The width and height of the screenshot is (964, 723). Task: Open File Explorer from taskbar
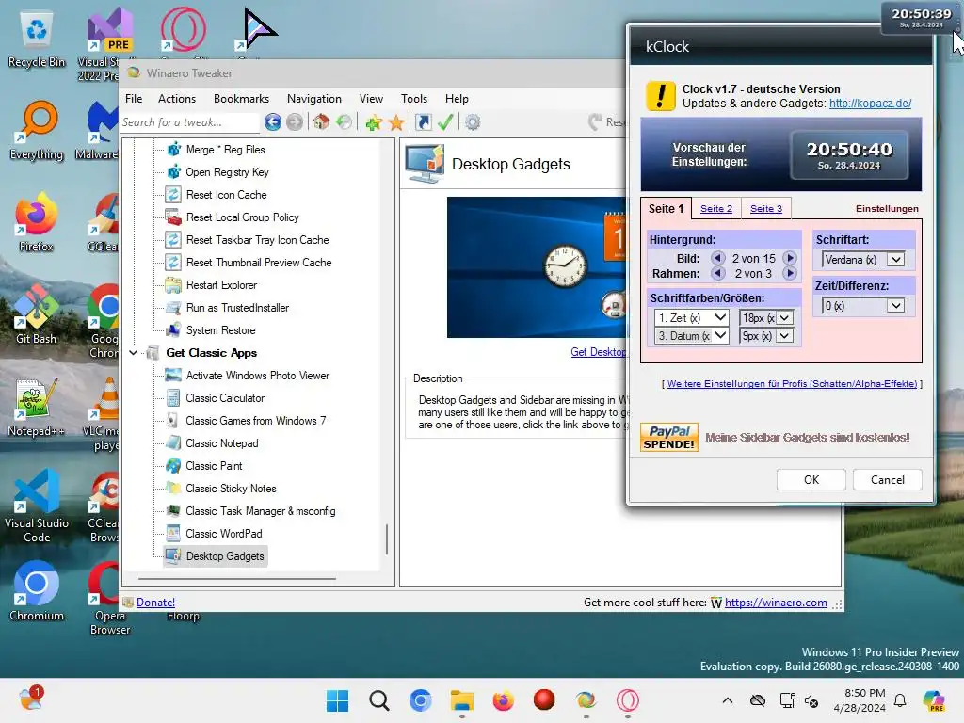(461, 700)
